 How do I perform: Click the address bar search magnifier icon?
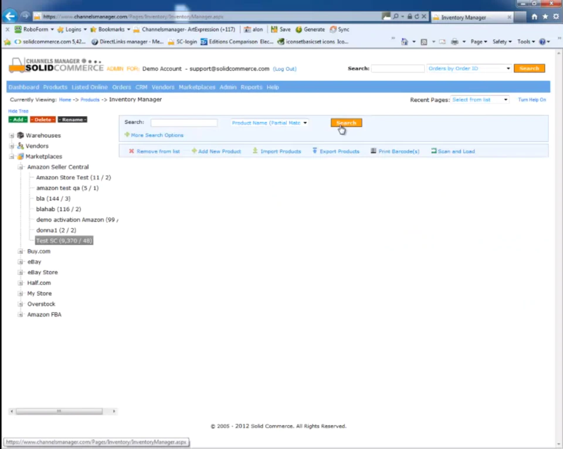tap(396, 16)
